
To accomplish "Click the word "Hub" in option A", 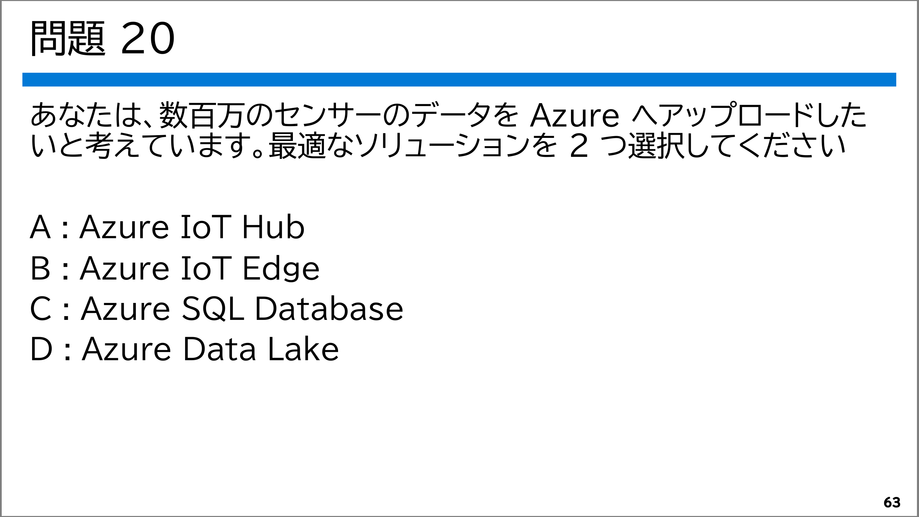I will (273, 227).
